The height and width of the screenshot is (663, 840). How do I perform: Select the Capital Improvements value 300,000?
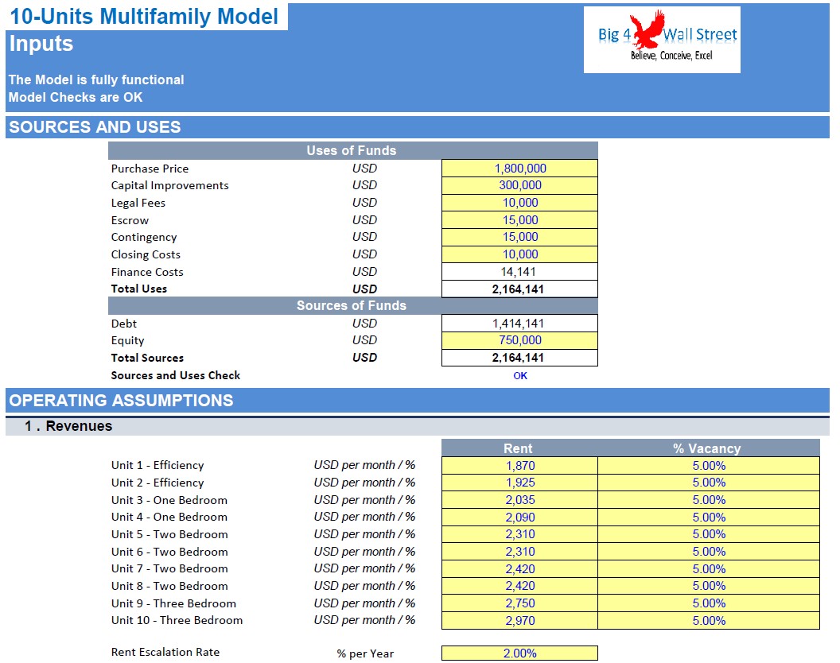pos(519,185)
